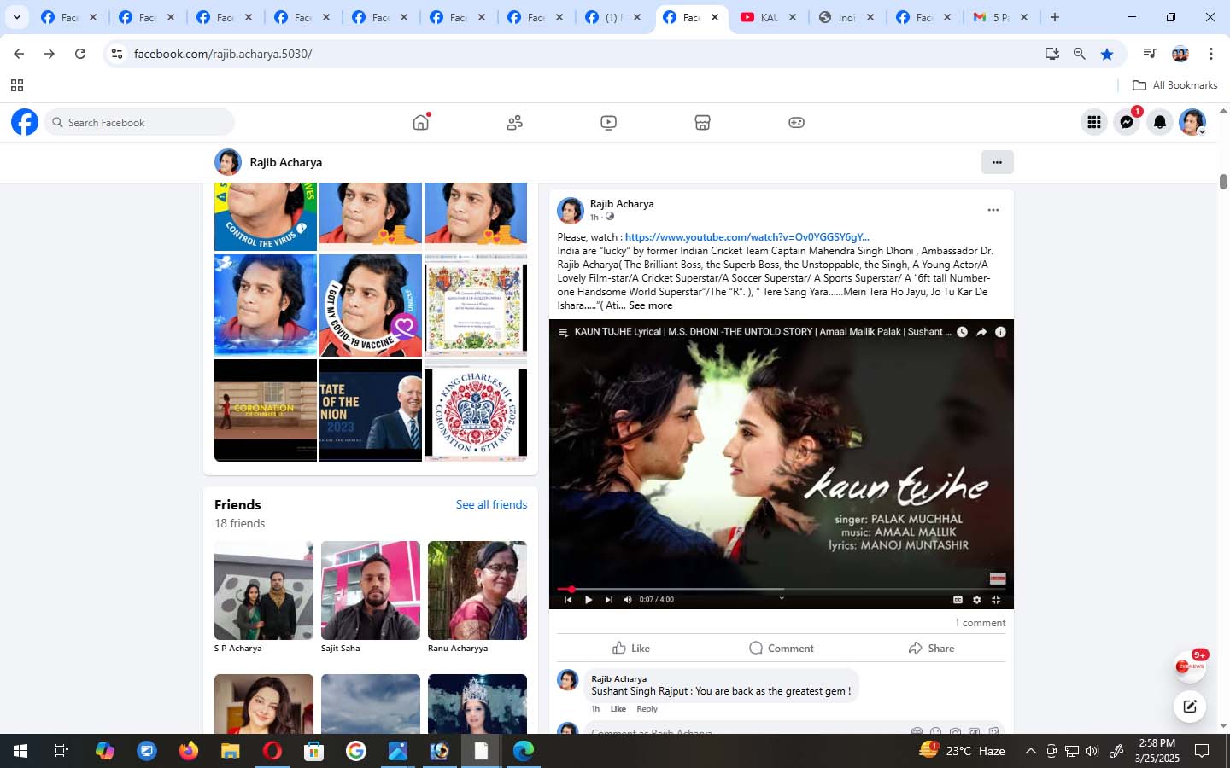This screenshot has height=768, width=1230.
Task: Go back to previous page
Action: coord(19,54)
